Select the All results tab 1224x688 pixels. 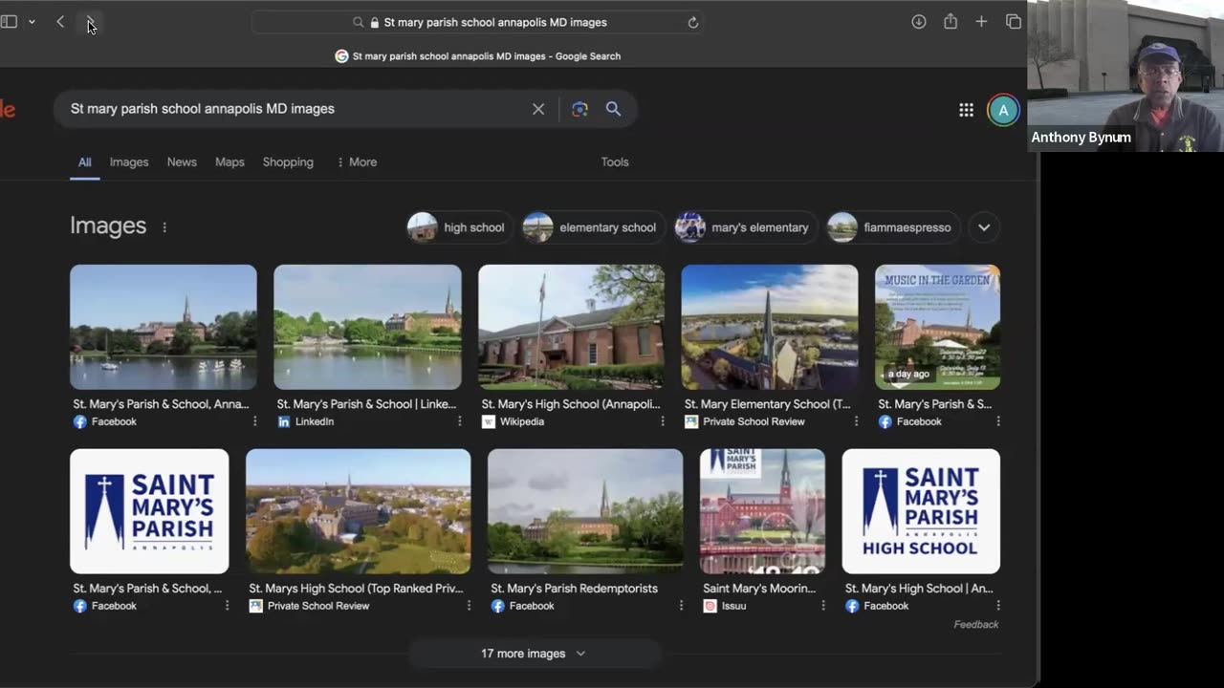(x=85, y=162)
